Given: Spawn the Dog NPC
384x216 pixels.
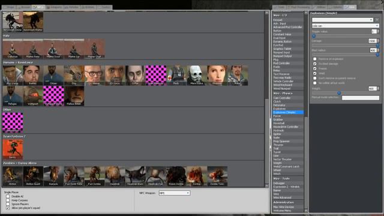Looking at the screenshot, I should (74, 75).
